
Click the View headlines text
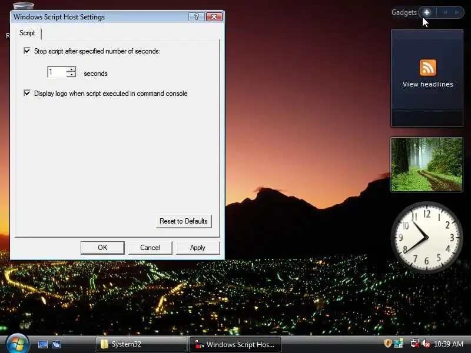(x=428, y=84)
